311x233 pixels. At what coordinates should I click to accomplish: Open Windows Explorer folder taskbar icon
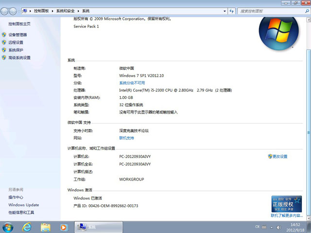45,228
